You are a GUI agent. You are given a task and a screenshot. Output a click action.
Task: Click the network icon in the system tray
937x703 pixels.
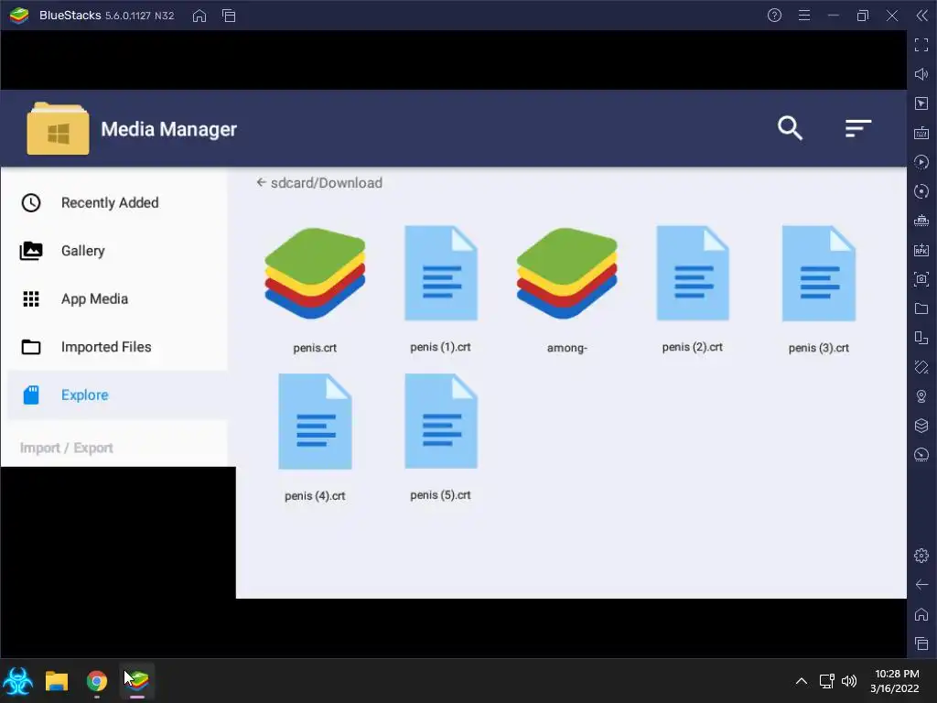click(826, 681)
